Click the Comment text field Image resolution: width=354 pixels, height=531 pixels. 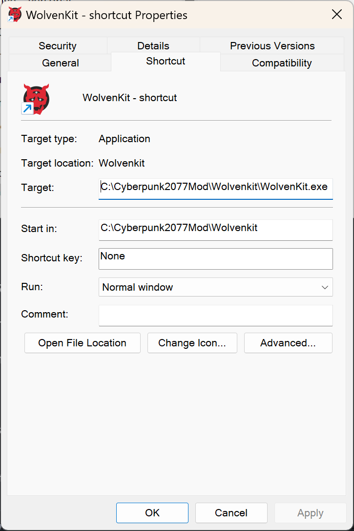[215, 316]
